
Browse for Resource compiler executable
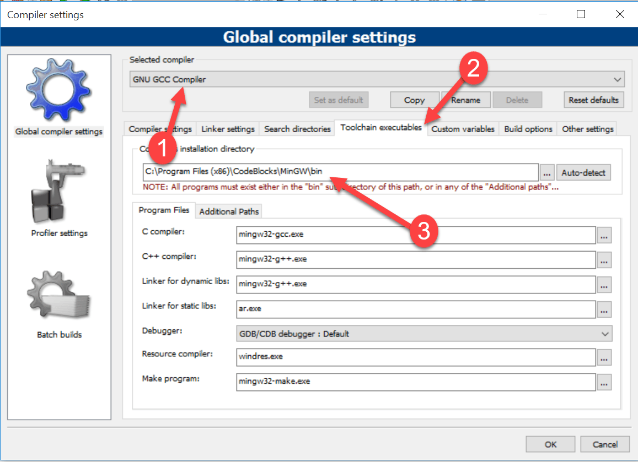point(604,357)
